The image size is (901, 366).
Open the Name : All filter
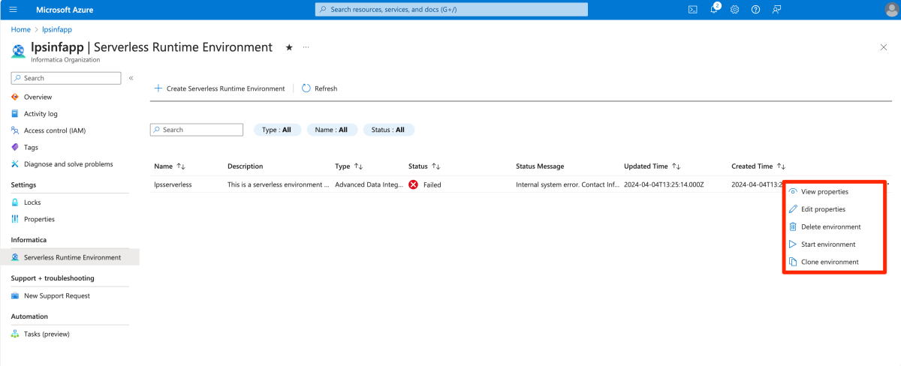point(331,130)
